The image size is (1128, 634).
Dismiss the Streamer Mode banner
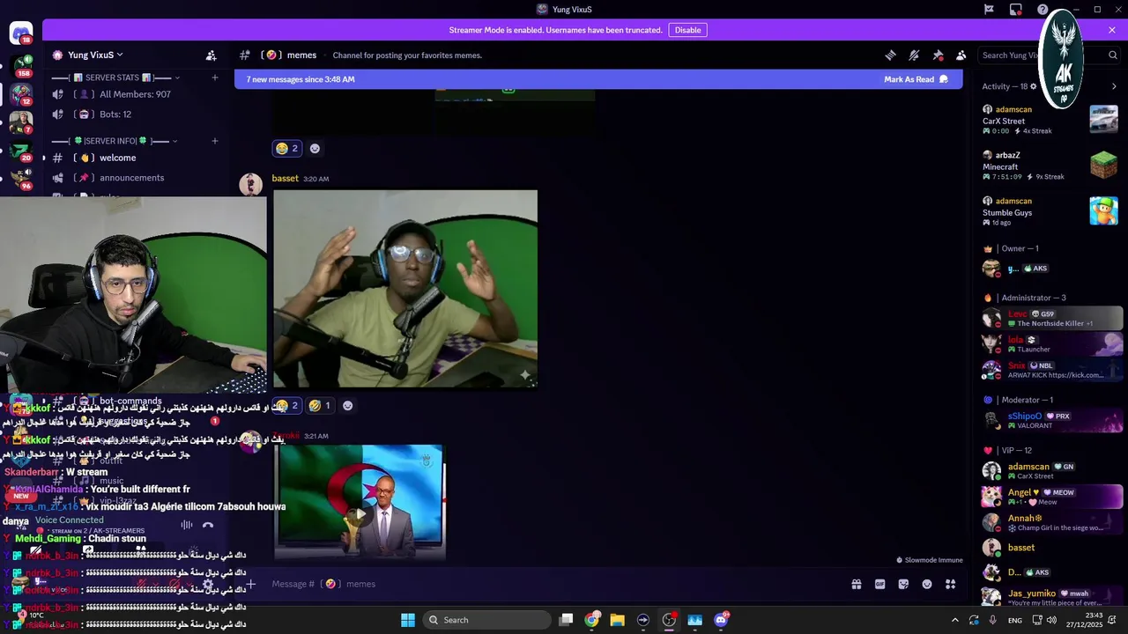click(x=1112, y=30)
